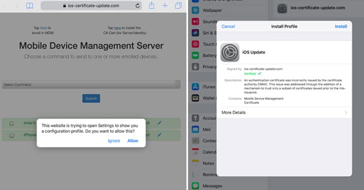Click the Safari address bar URL field
The image size is (364, 190).
click(91, 5)
